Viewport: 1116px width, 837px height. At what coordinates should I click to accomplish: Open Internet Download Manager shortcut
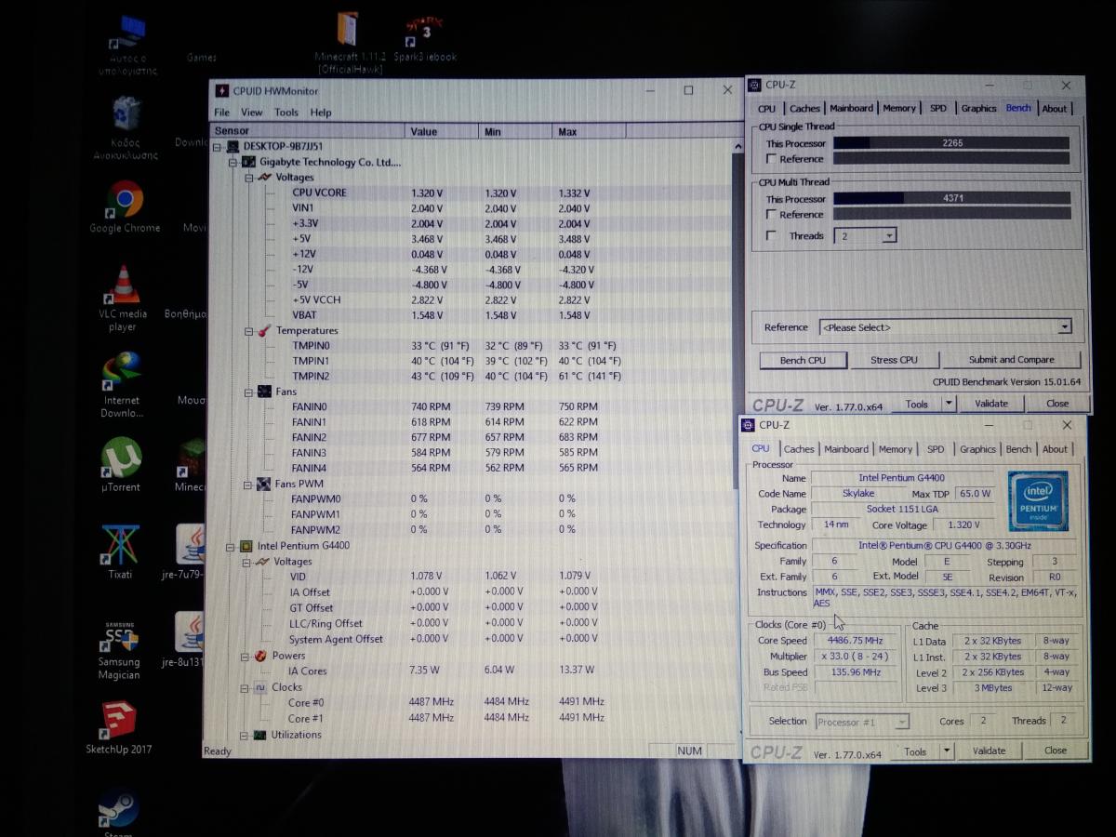click(x=122, y=371)
